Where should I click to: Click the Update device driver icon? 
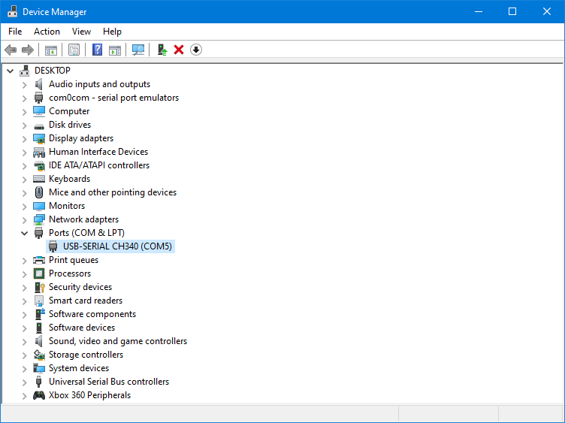pyautogui.click(x=162, y=50)
